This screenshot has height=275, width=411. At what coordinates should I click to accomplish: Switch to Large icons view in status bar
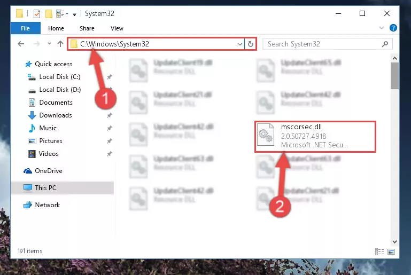[x=391, y=252]
